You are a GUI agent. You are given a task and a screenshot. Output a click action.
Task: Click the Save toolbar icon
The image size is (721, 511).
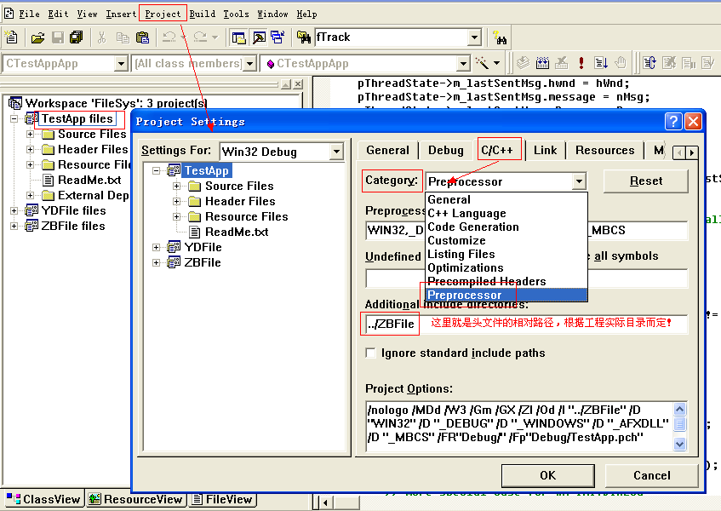(58, 37)
